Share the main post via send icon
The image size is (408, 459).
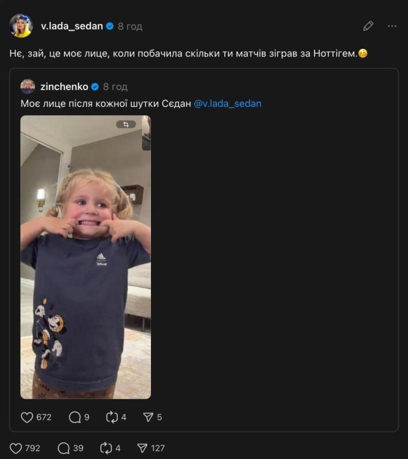tap(143, 448)
